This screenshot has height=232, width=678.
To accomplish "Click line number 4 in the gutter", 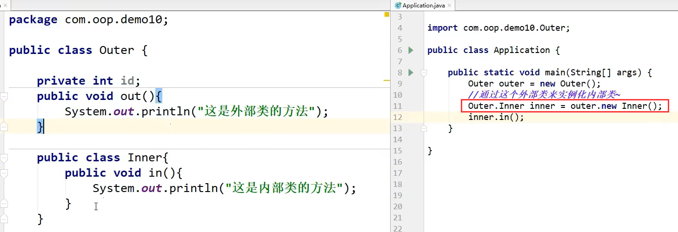I will tap(399, 28).
